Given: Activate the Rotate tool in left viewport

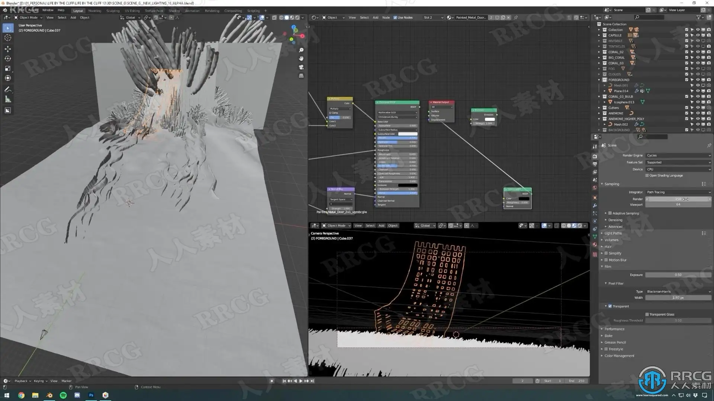Looking at the screenshot, I should [7, 59].
